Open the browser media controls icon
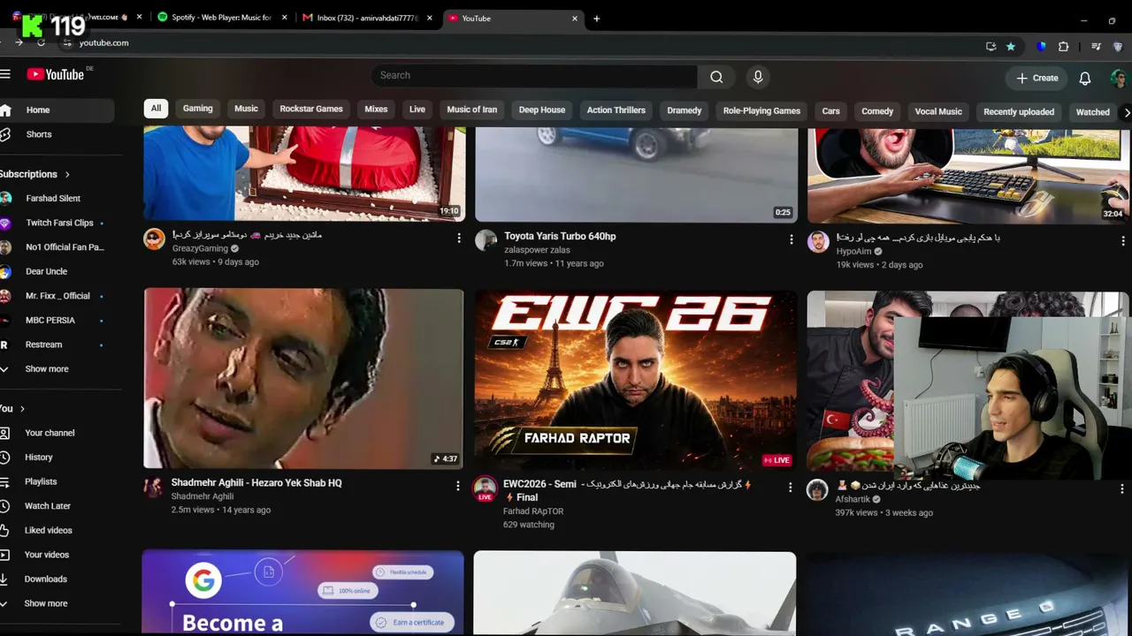Viewport: 1132px width, 636px height. [x=1097, y=46]
